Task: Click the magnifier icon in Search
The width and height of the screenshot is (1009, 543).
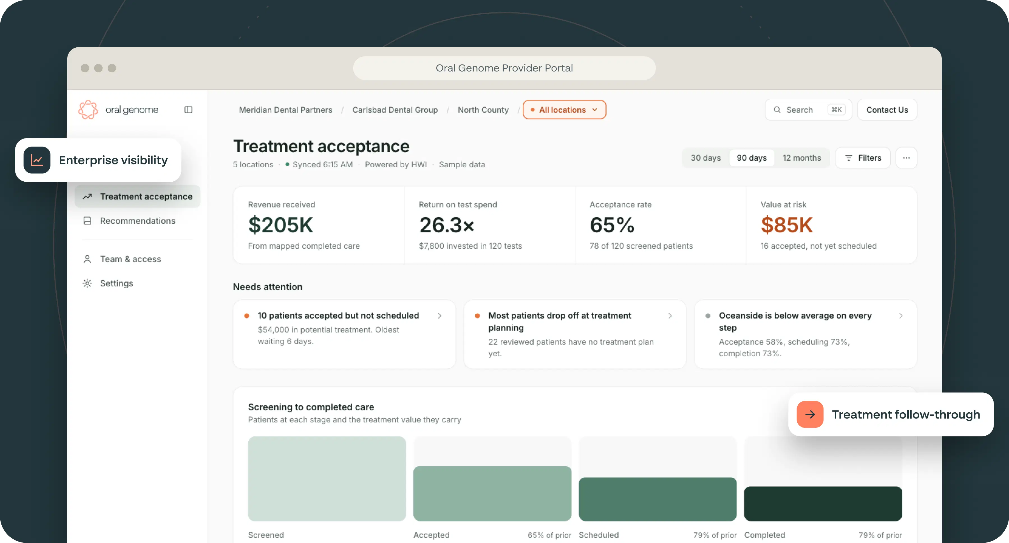Action: 777,110
